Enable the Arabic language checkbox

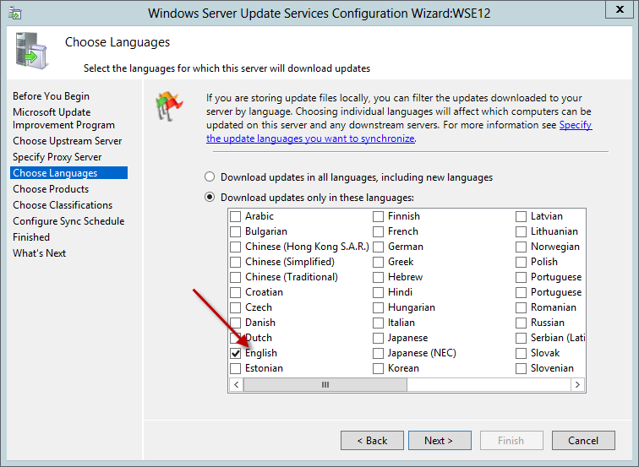(236, 216)
